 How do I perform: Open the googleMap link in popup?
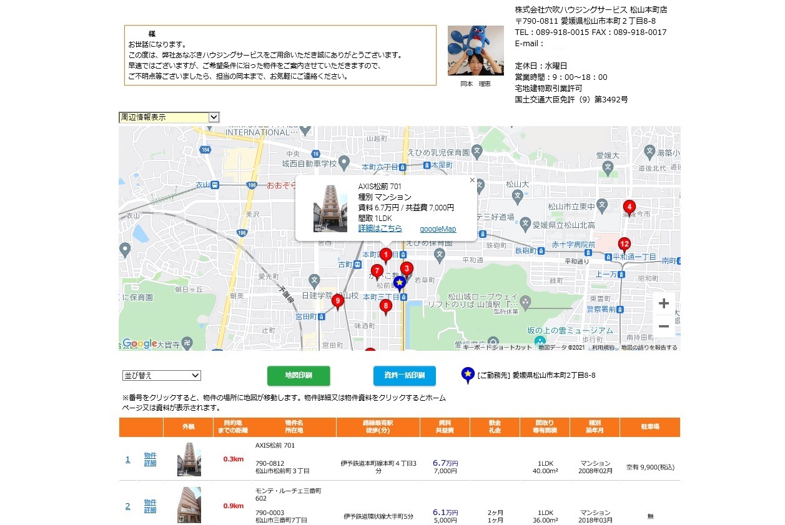coord(438,229)
